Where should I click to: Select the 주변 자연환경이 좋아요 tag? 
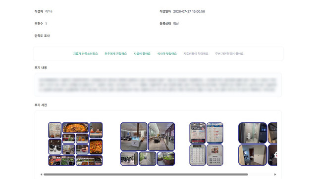pyautogui.click(x=229, y=54)
